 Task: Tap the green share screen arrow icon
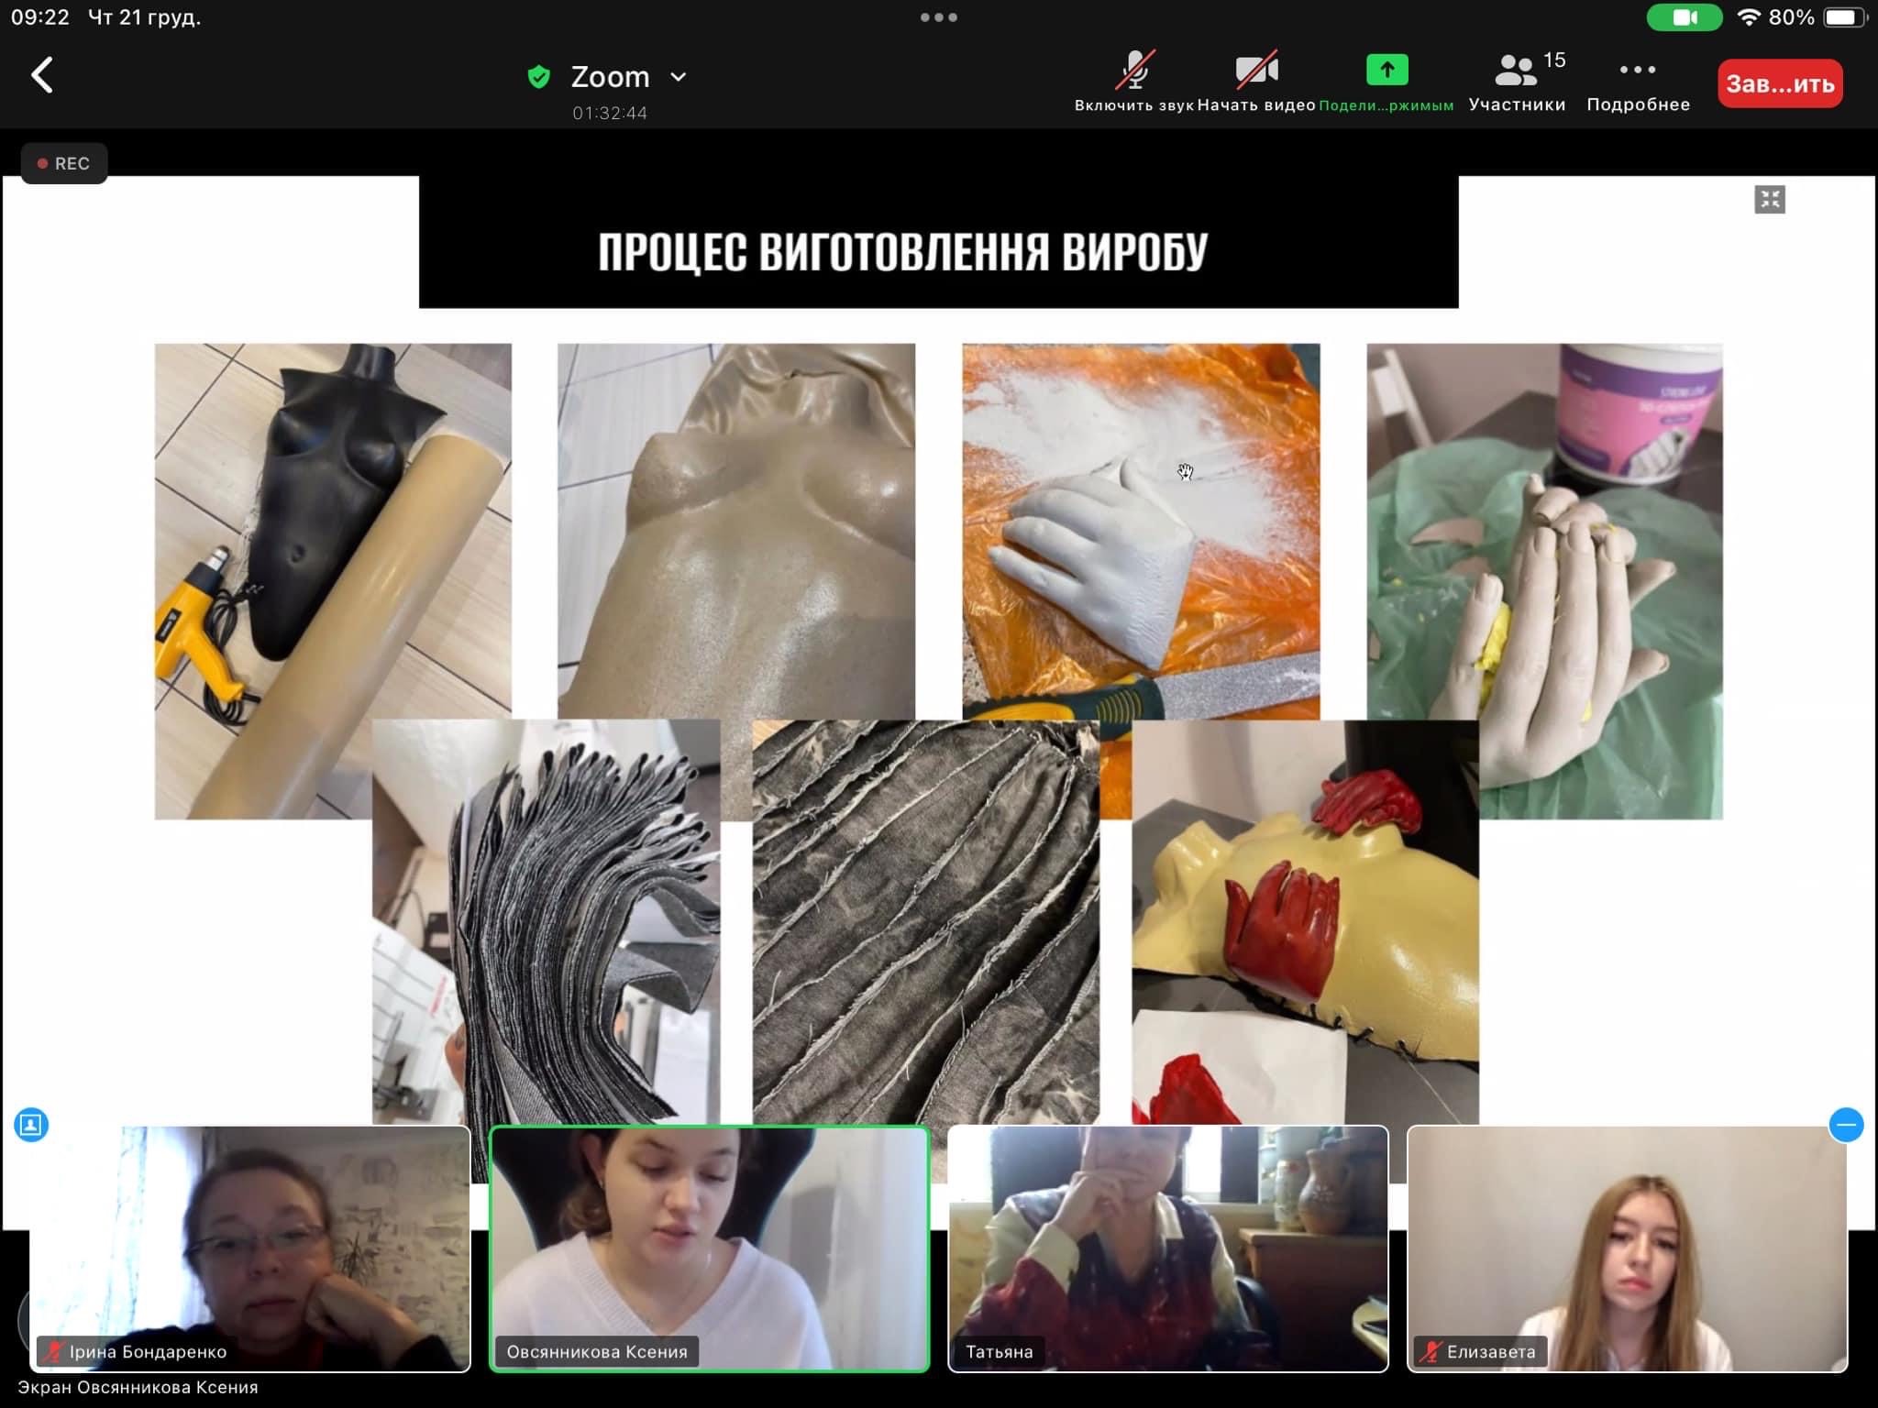coord(1386,70)
